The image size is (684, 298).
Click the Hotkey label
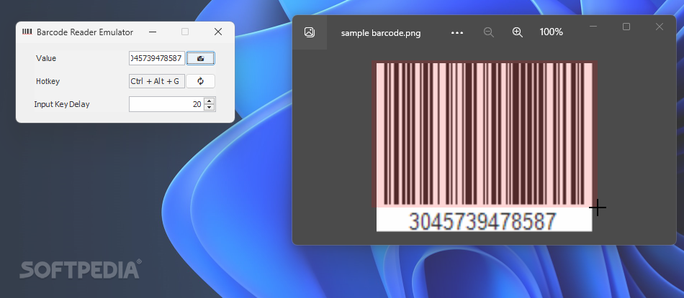48,81
